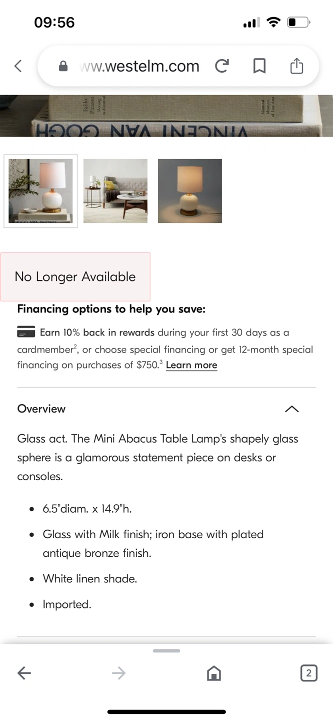Select the lit lamp dark background thumbnail

tap(190, 191)
